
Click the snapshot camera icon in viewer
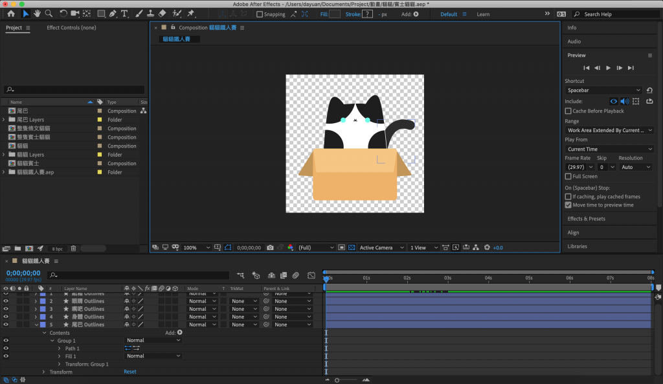click(x=270, y=247)
